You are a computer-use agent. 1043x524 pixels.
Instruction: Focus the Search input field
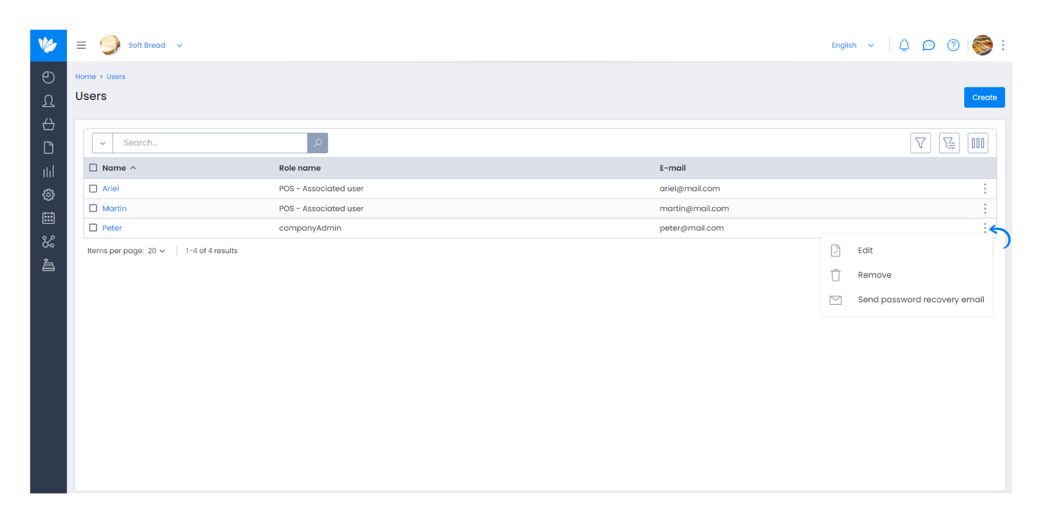(210, 143)
